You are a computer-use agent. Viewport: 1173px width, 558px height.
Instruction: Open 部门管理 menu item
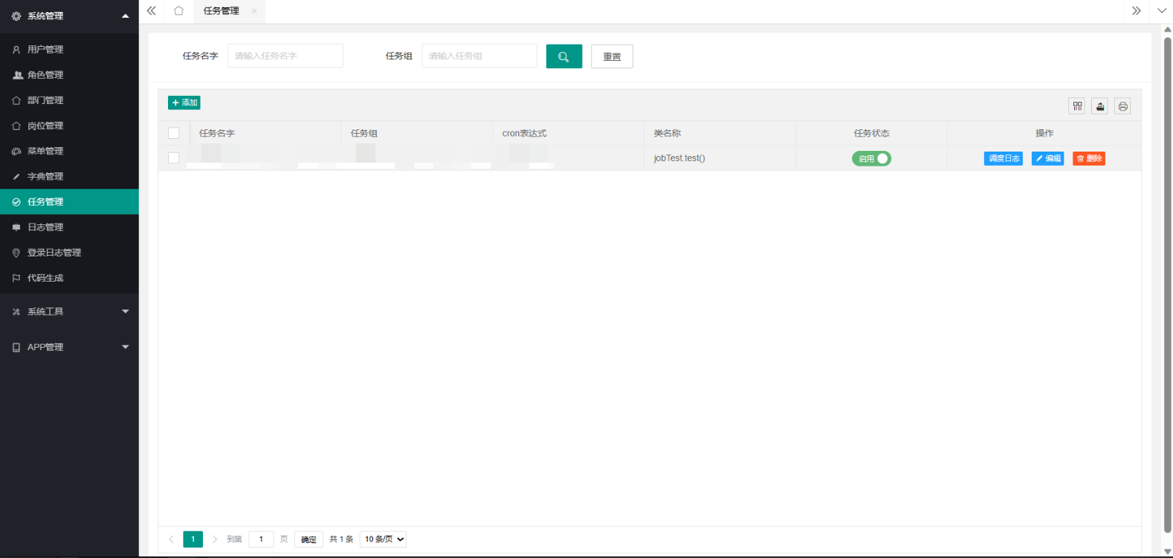[x=69, y=100]
